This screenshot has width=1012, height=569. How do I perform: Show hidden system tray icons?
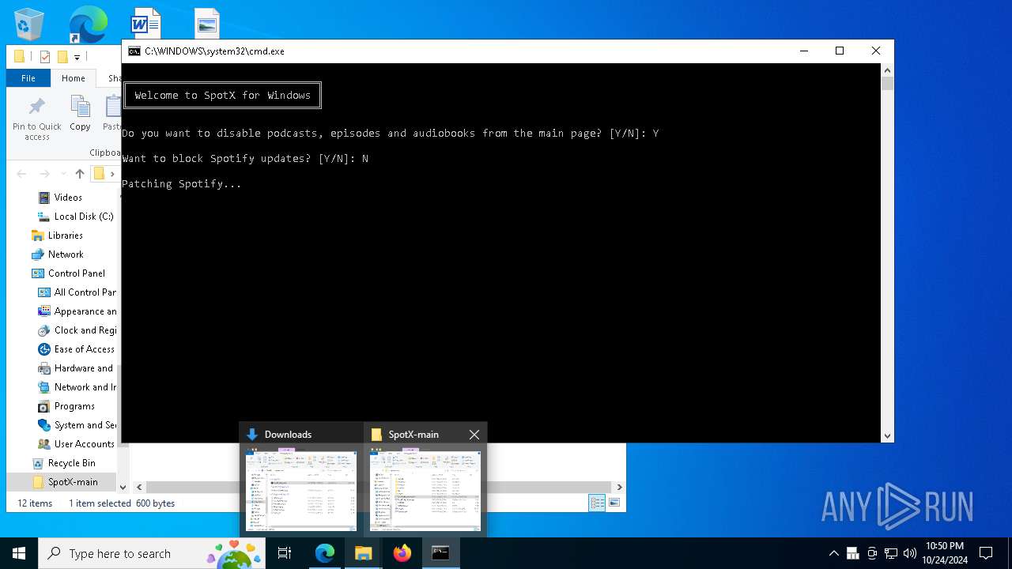(833, 553)
